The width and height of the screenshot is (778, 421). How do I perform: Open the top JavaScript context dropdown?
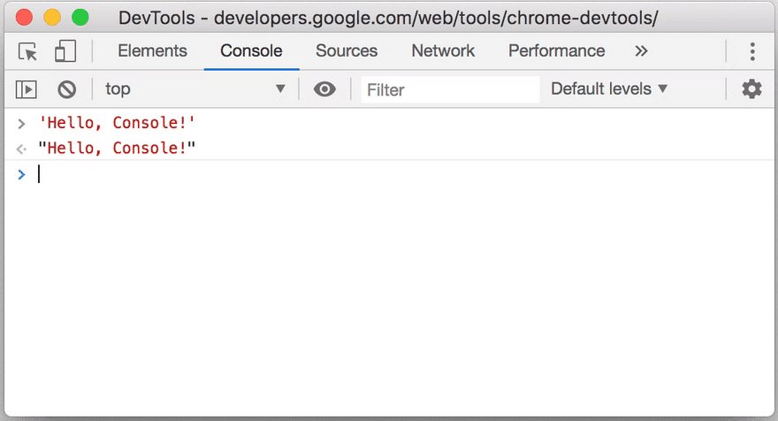click(x=194, y=88)
